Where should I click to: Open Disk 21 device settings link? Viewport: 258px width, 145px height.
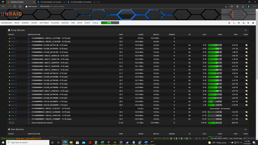click(14, 116)
